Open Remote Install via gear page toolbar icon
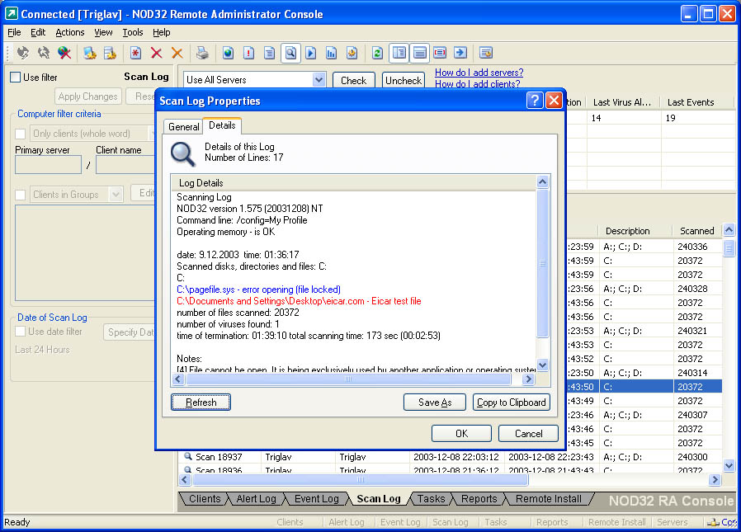This screenshot has height=532, width=741. [x=352, y=53]
